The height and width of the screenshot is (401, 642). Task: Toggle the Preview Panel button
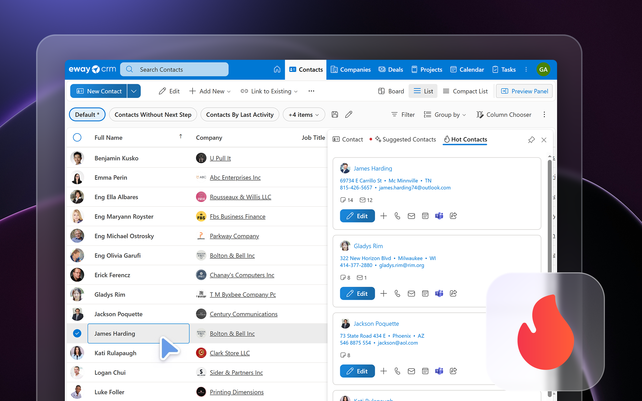click(x=524, y=91)
